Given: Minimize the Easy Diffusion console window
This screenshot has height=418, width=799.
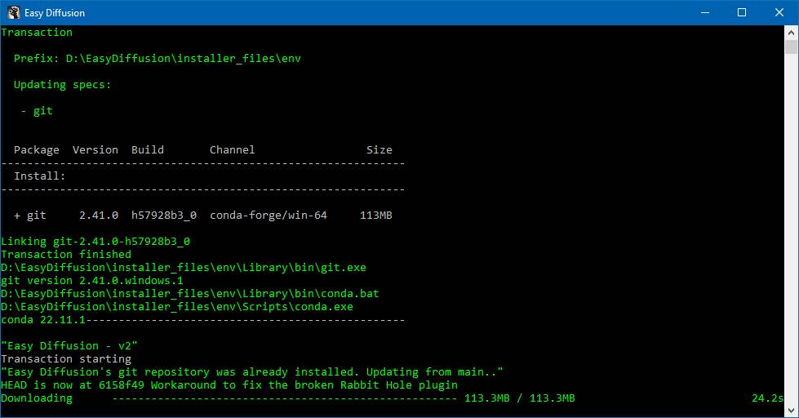Looking at the screenshot, I should (703, 13).
